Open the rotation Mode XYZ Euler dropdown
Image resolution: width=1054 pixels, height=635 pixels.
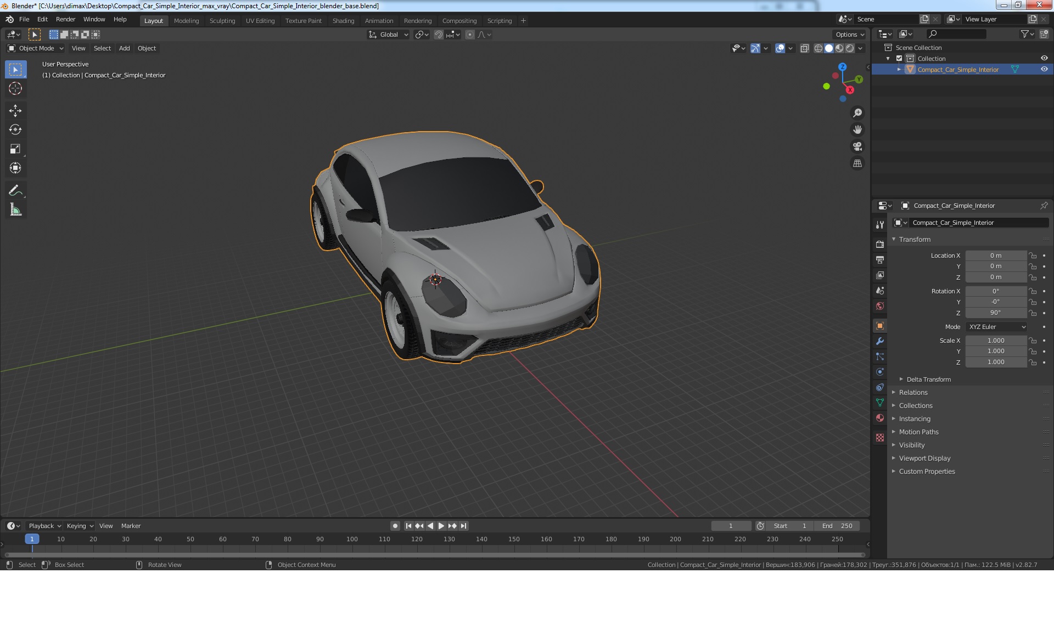996,327
